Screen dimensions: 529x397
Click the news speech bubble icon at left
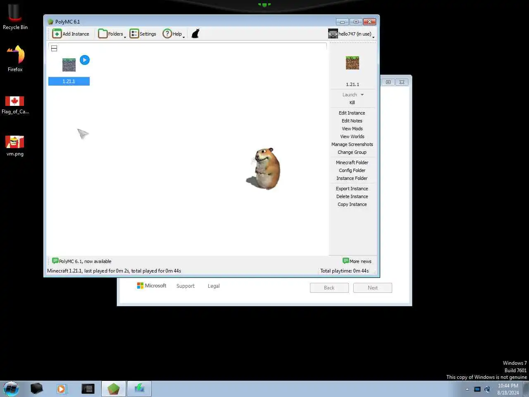click(55, 261)
